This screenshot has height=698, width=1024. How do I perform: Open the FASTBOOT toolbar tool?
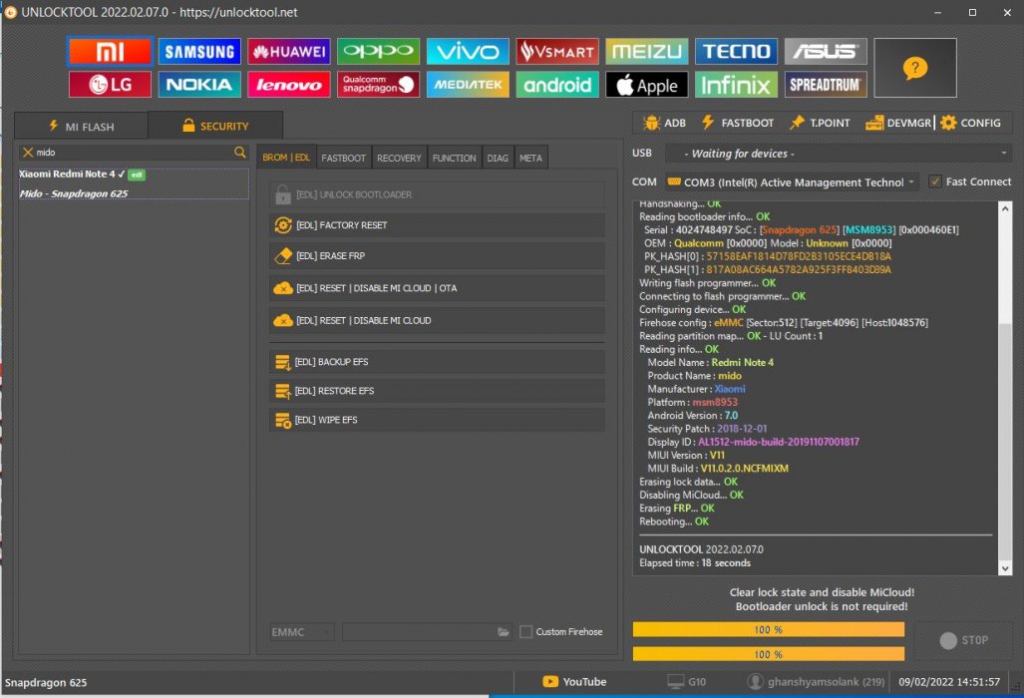click(x=737, y=123)
